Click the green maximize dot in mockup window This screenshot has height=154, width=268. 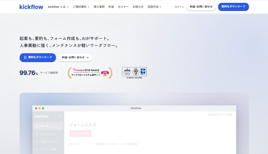pos(43,109)
